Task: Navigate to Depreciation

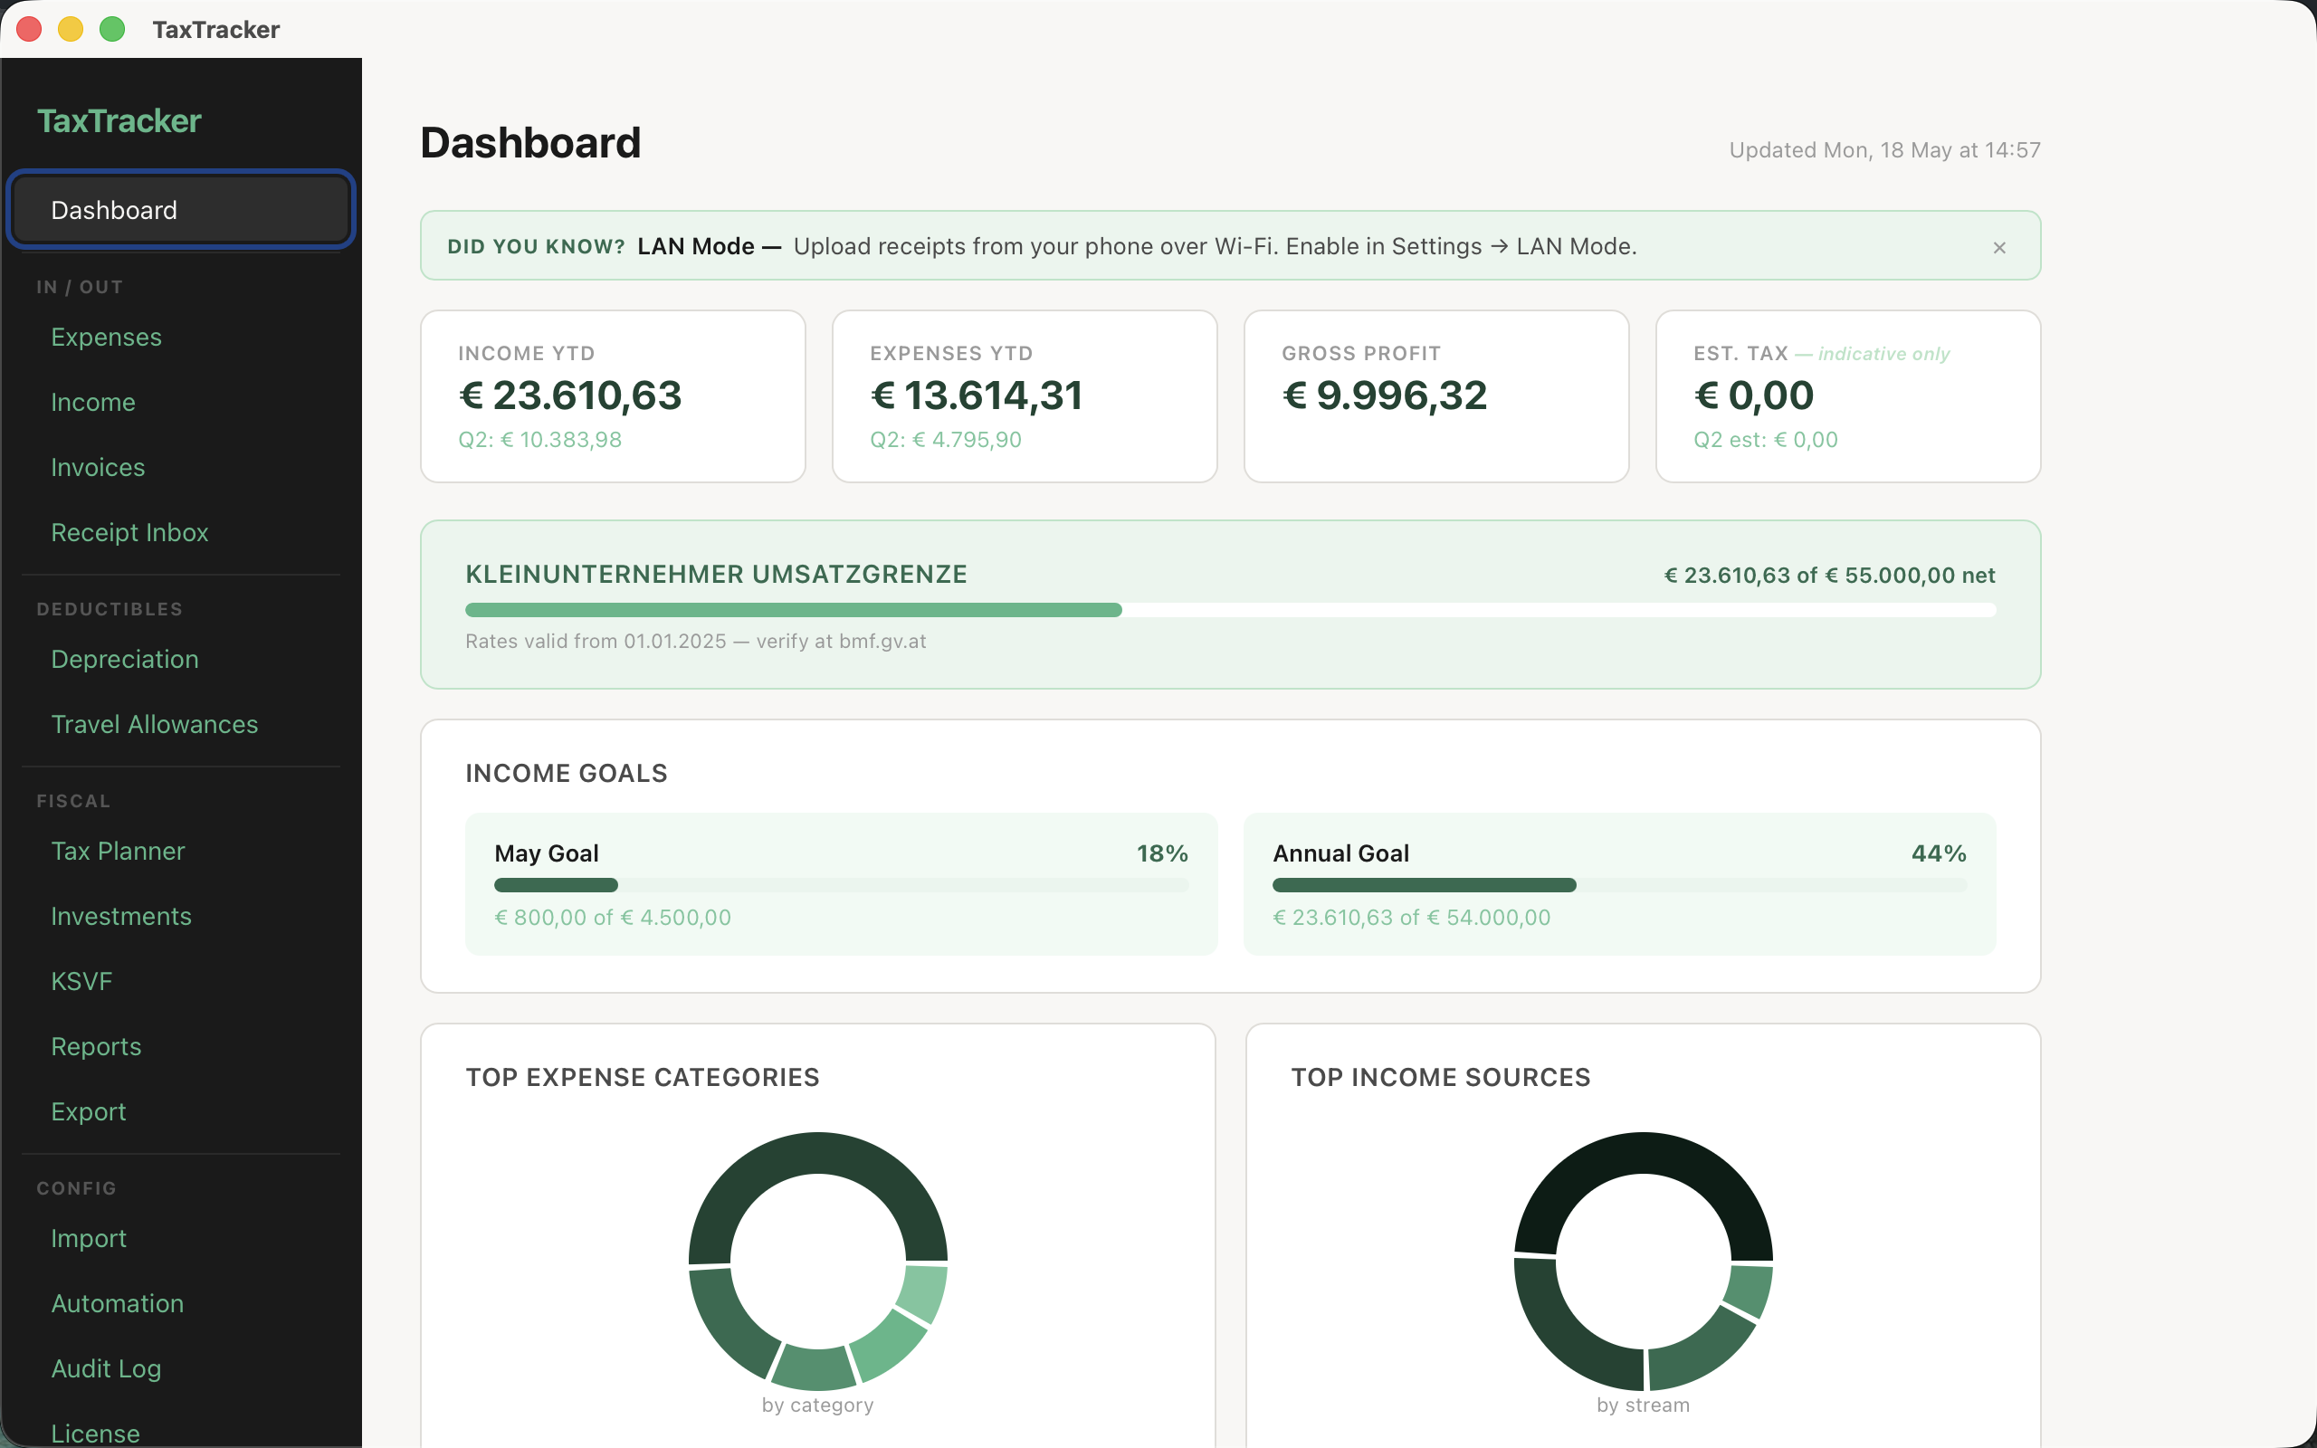Action: [125, 659]
